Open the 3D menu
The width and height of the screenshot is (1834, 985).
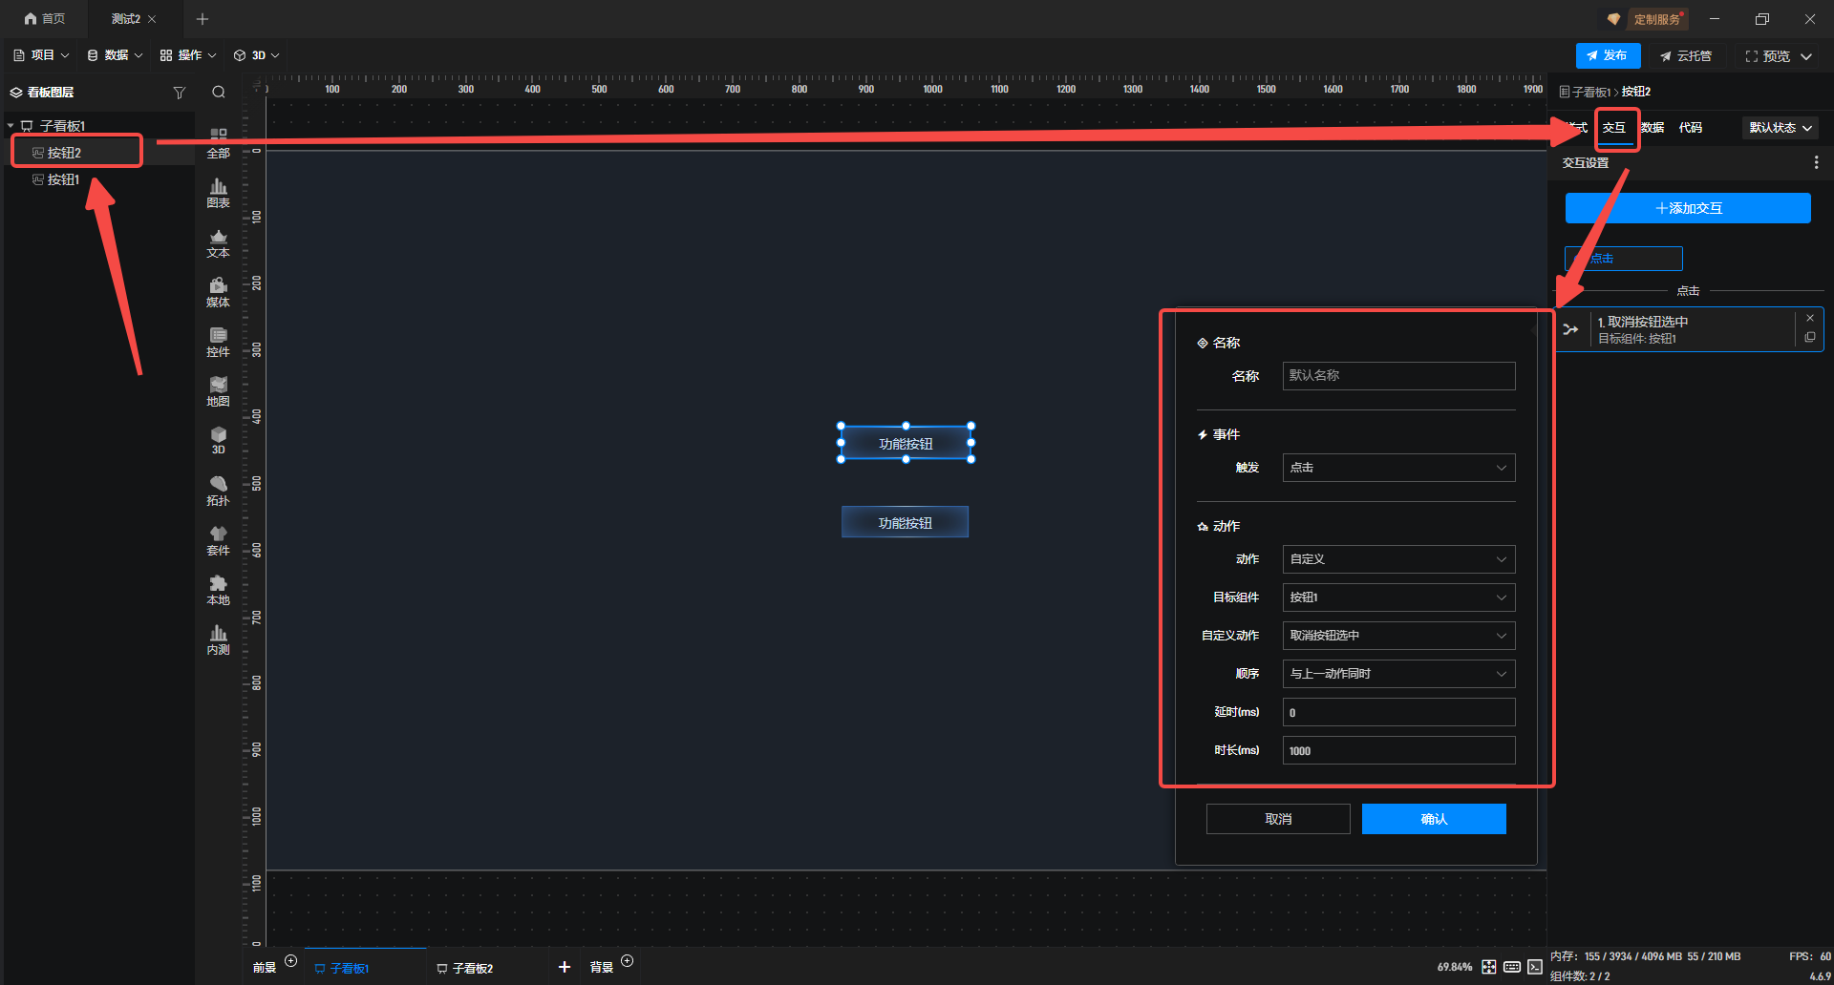click(257, 55)
